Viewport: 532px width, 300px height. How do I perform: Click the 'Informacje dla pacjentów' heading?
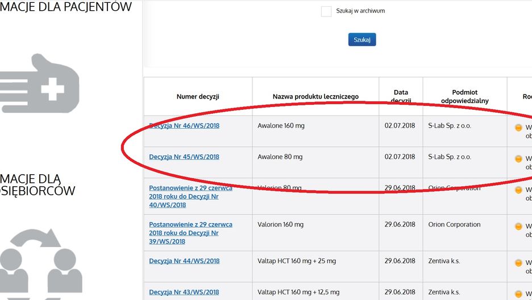(66, 7)
